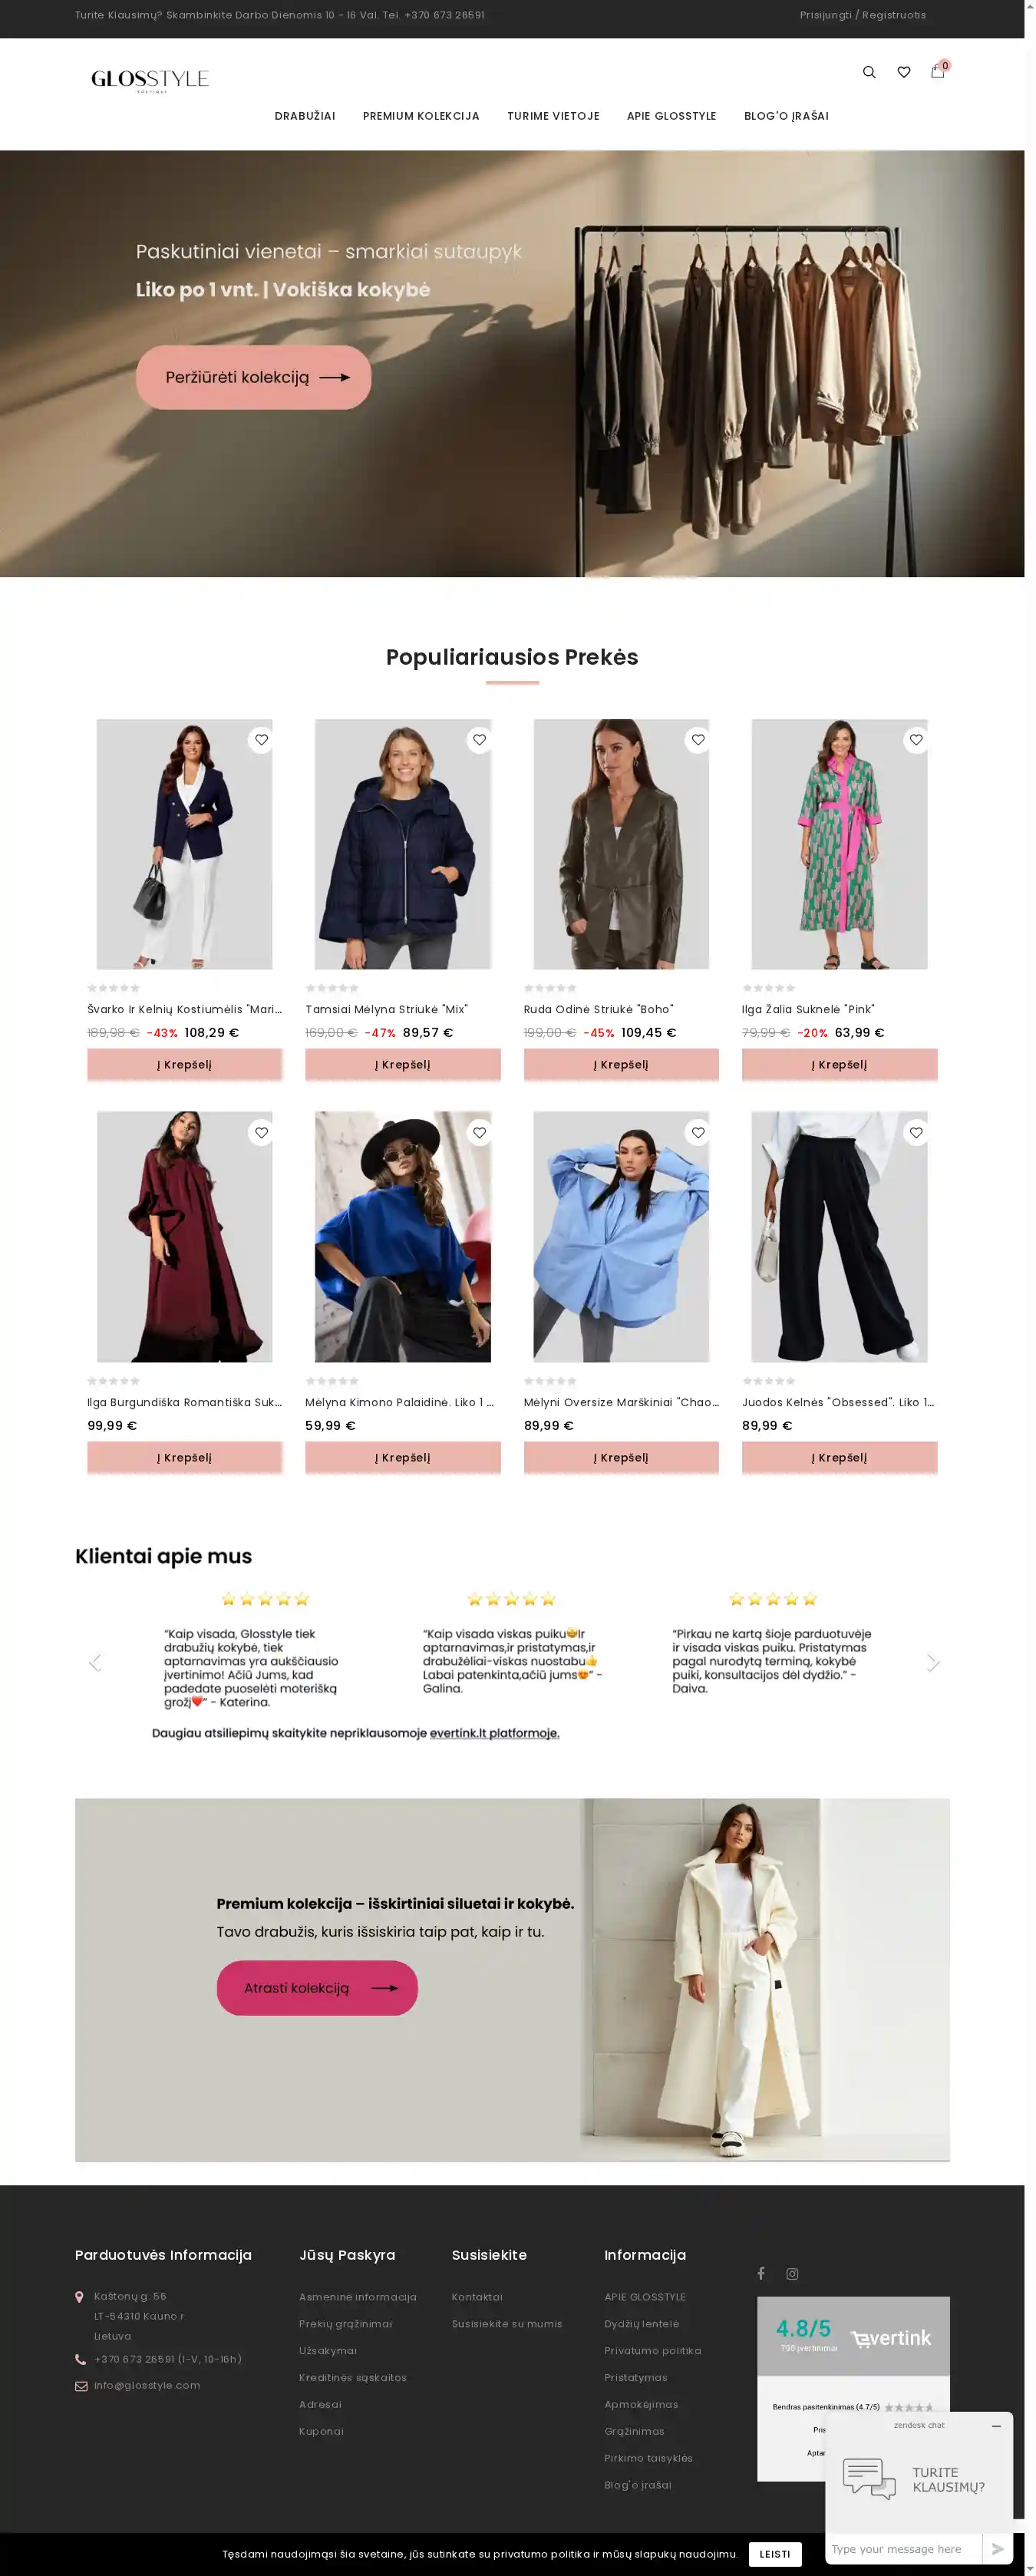Add Tamsiai Mėlyna Striukė Mix to cart
The width and height of the screenshot is (1036, 2576).
point(403,1064)
